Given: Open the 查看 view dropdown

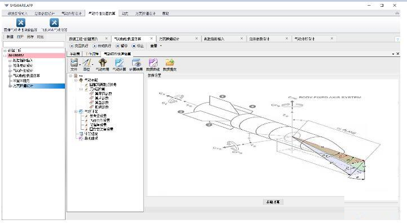Looking at the screenshot, I should click(x=156, y=46).
